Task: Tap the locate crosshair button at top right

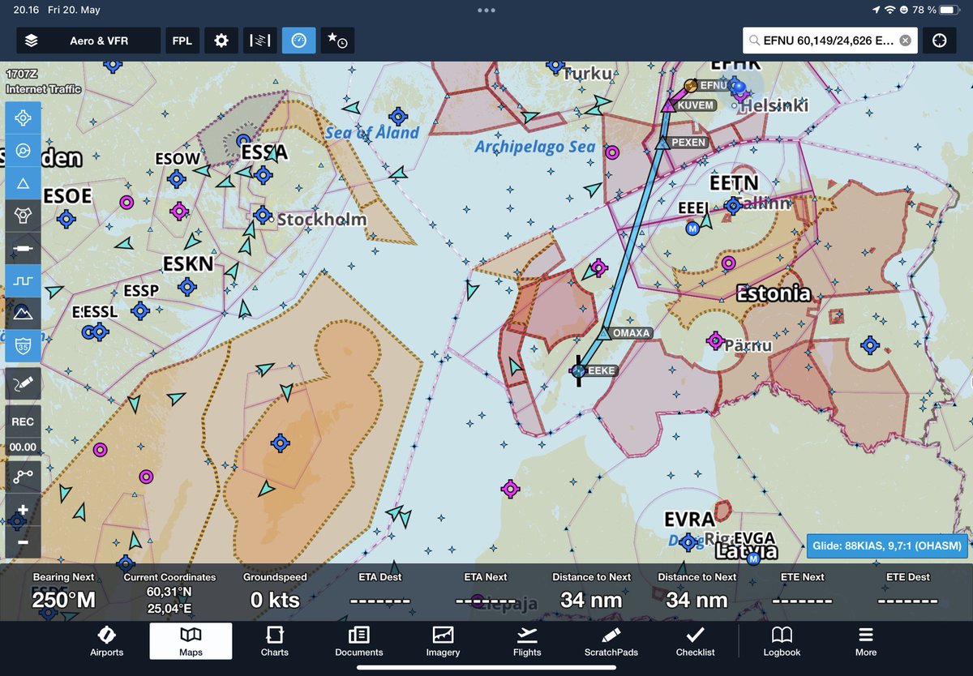Action: pyautogui.click(x=940, y=41)
